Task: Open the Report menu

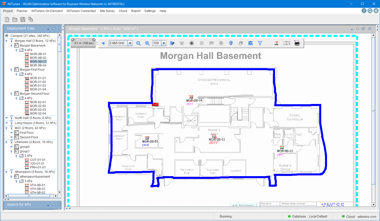Action: pos(136,11)
